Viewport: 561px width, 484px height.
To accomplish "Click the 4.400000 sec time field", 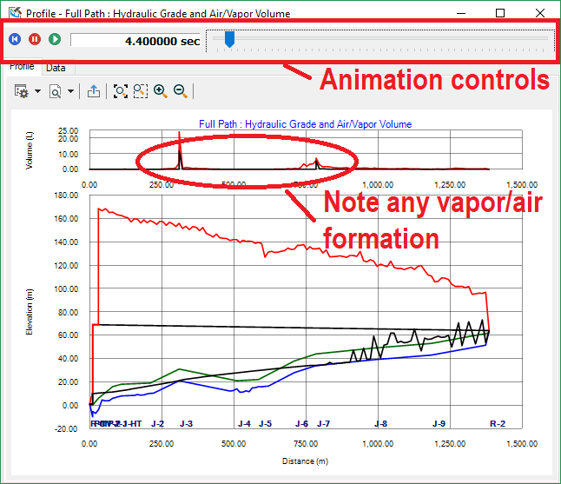I will click(135, 41).
